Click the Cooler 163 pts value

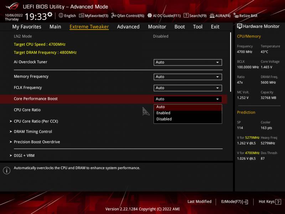click(x=266, y=128)
